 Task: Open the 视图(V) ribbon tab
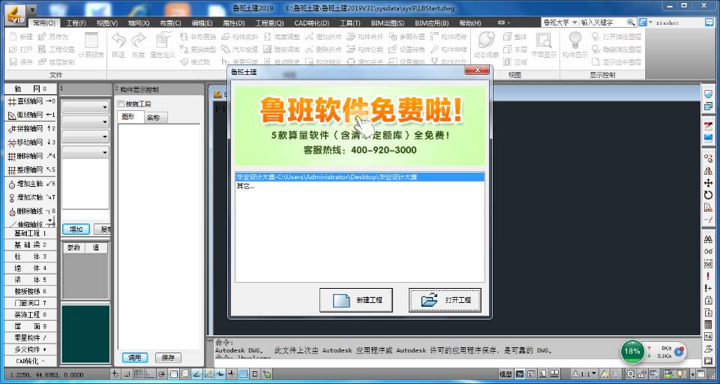pyautogui.click(x=107, y=23)
